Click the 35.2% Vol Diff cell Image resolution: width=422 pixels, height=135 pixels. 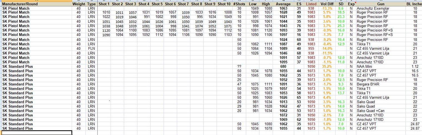tap(327, 66)
